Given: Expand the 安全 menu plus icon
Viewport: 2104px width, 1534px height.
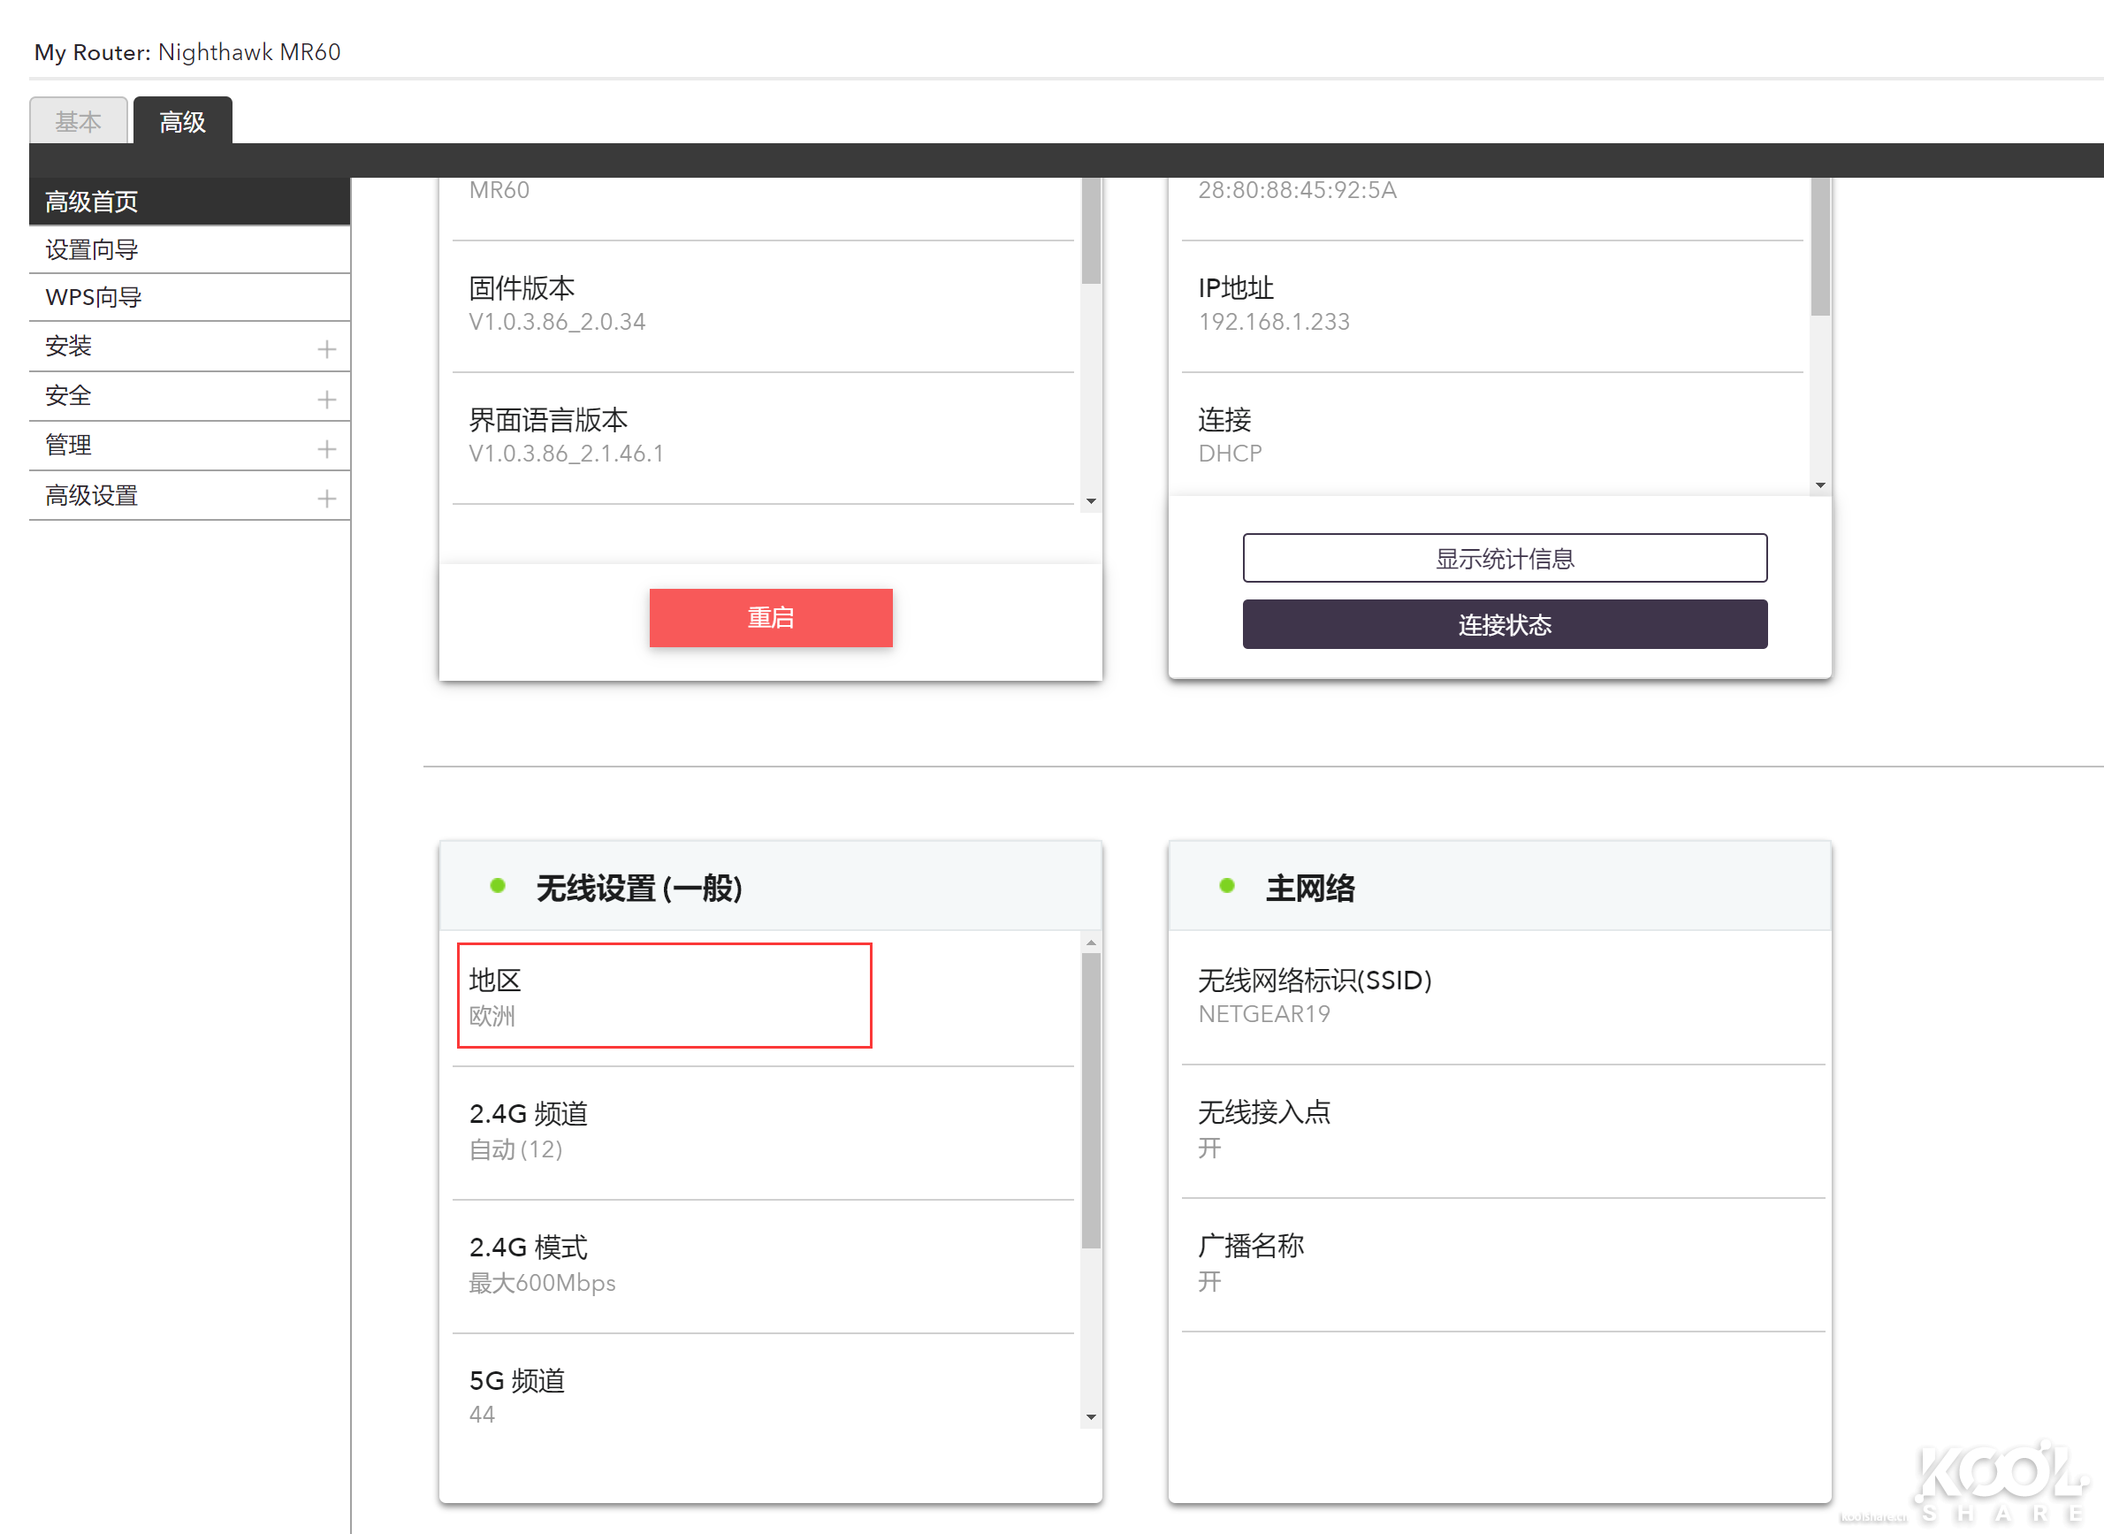Looking at the screenshot, I should tap(326, 400).
